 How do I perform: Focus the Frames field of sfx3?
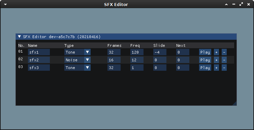(114, 68)
